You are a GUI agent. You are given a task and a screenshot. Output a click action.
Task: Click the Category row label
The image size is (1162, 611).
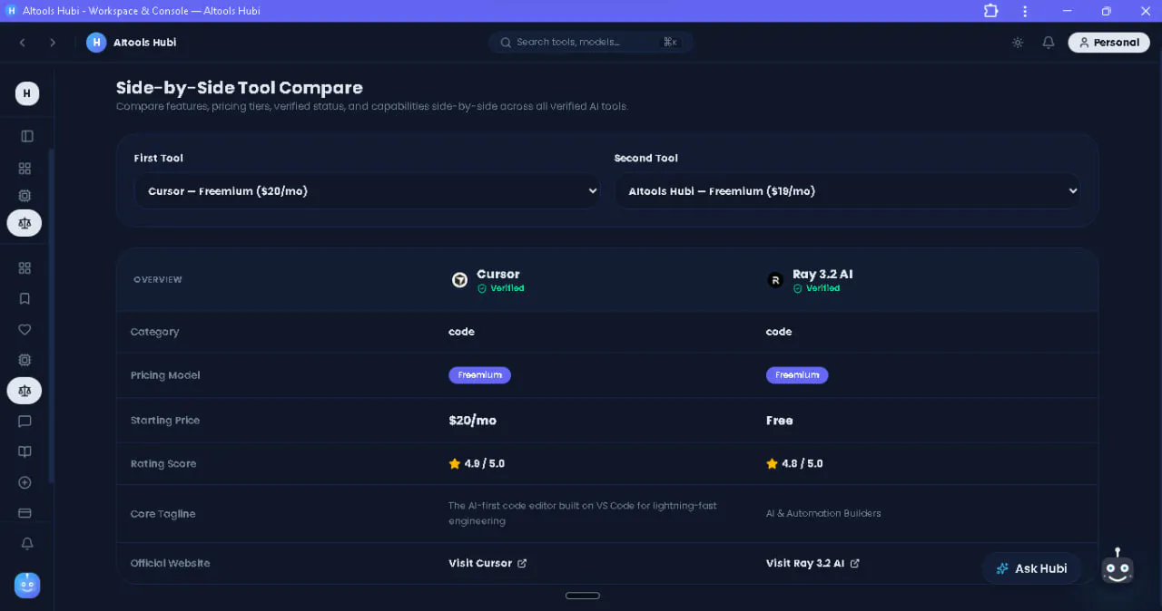154,332
